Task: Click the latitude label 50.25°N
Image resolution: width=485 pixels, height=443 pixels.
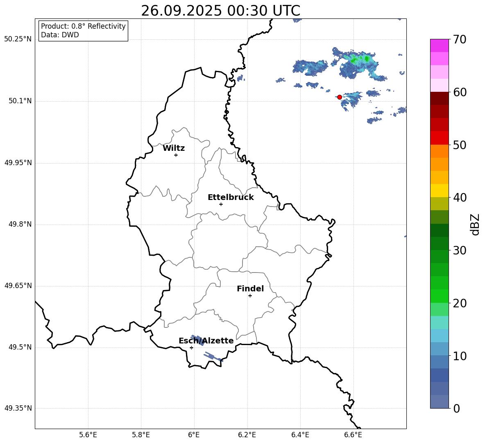Action: click(18, 39)
